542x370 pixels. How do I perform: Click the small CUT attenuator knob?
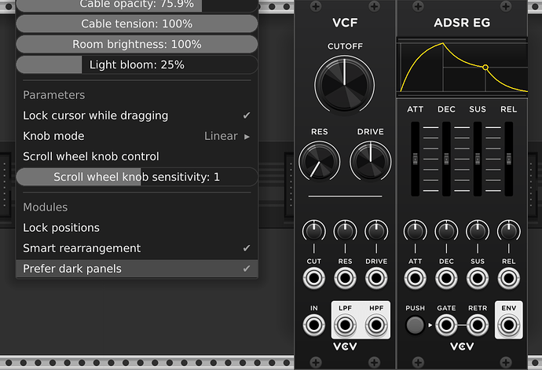[314, 231]
